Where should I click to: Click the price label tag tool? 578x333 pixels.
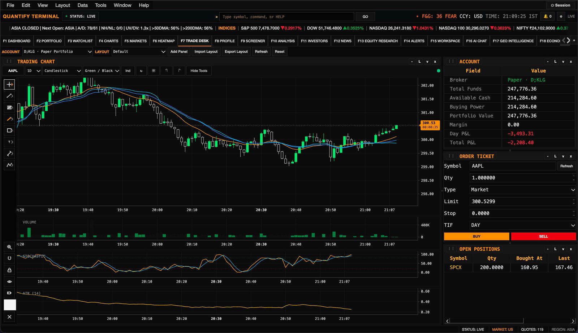9,293
